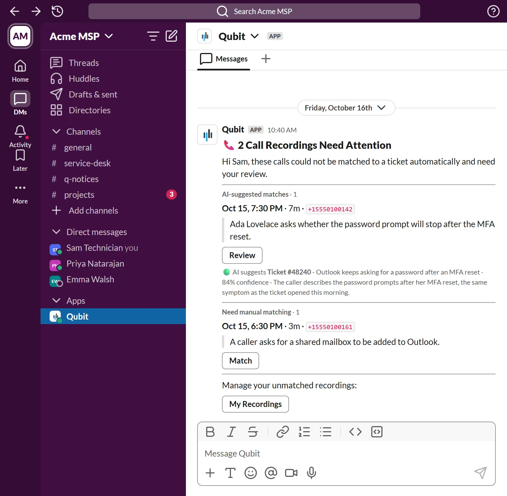Open the composer plus attachment menu
507x496 pixels.
210,473
